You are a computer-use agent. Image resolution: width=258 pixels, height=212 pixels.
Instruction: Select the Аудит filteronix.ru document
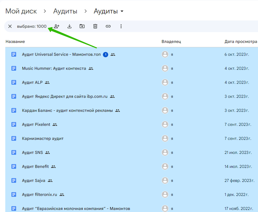pyautogui.click(x=40, y=194)
